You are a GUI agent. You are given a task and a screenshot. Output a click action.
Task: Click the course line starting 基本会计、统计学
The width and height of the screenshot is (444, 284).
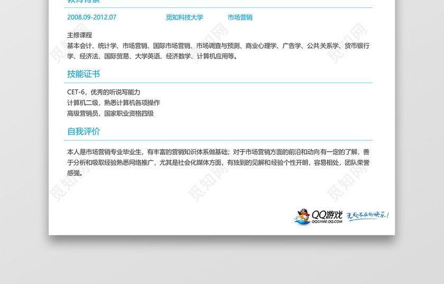[218, 46]
